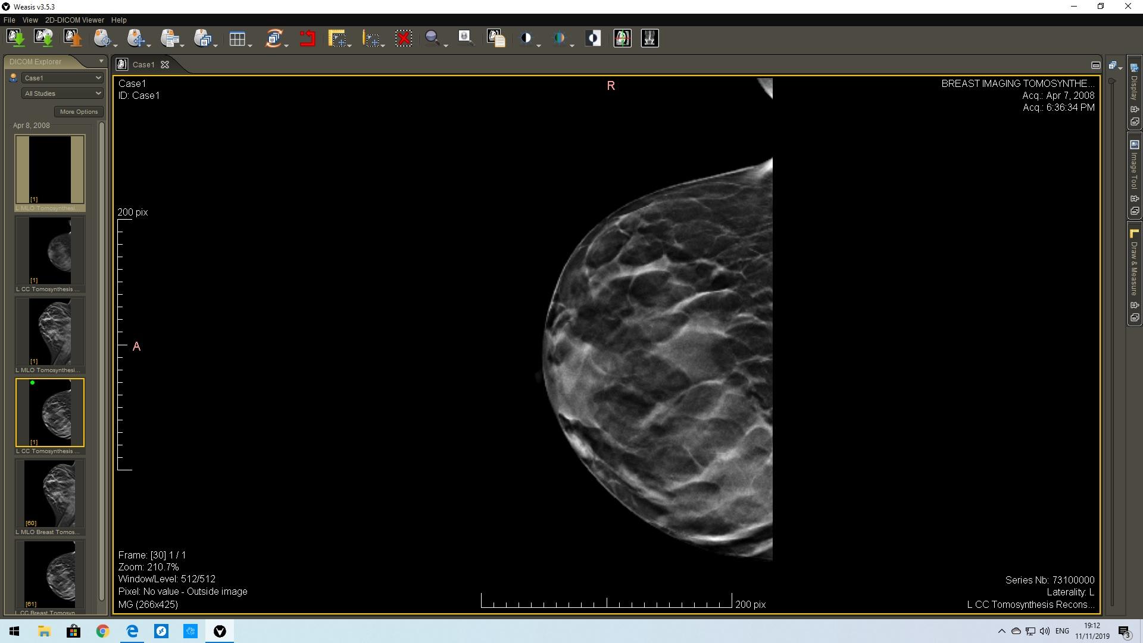Click the viewer maximize icon next to tab bar

[1095, 65]
